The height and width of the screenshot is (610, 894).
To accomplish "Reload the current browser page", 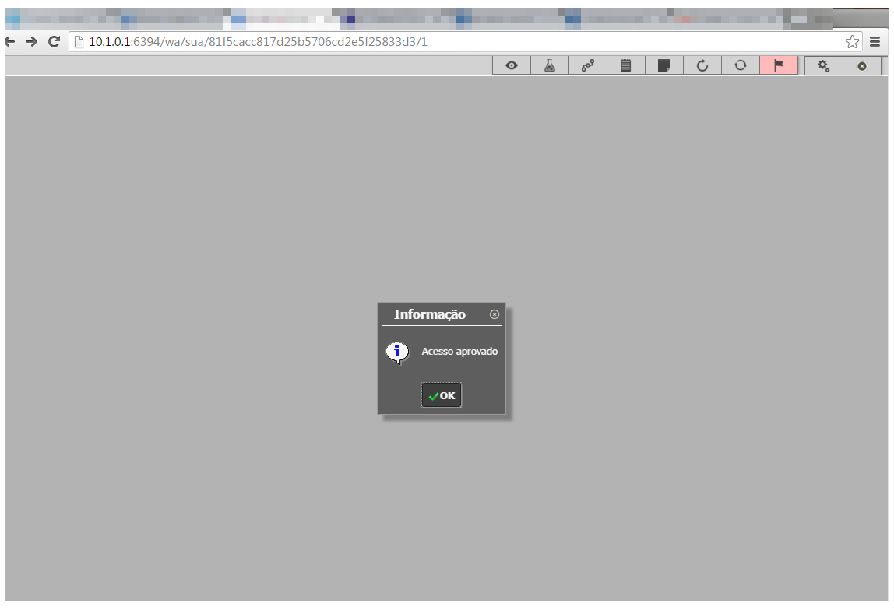I will pyautogui.click(x=54, y=42).
